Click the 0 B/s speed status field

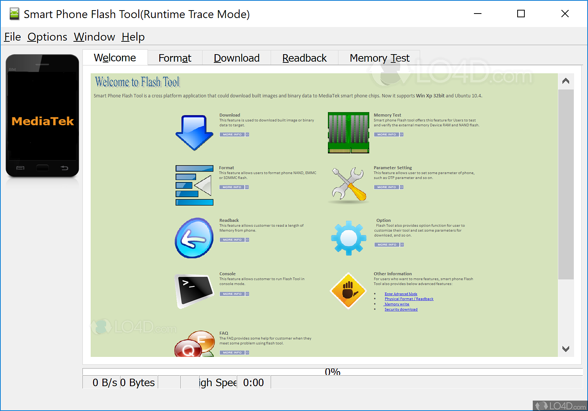[x=102, y=382]
